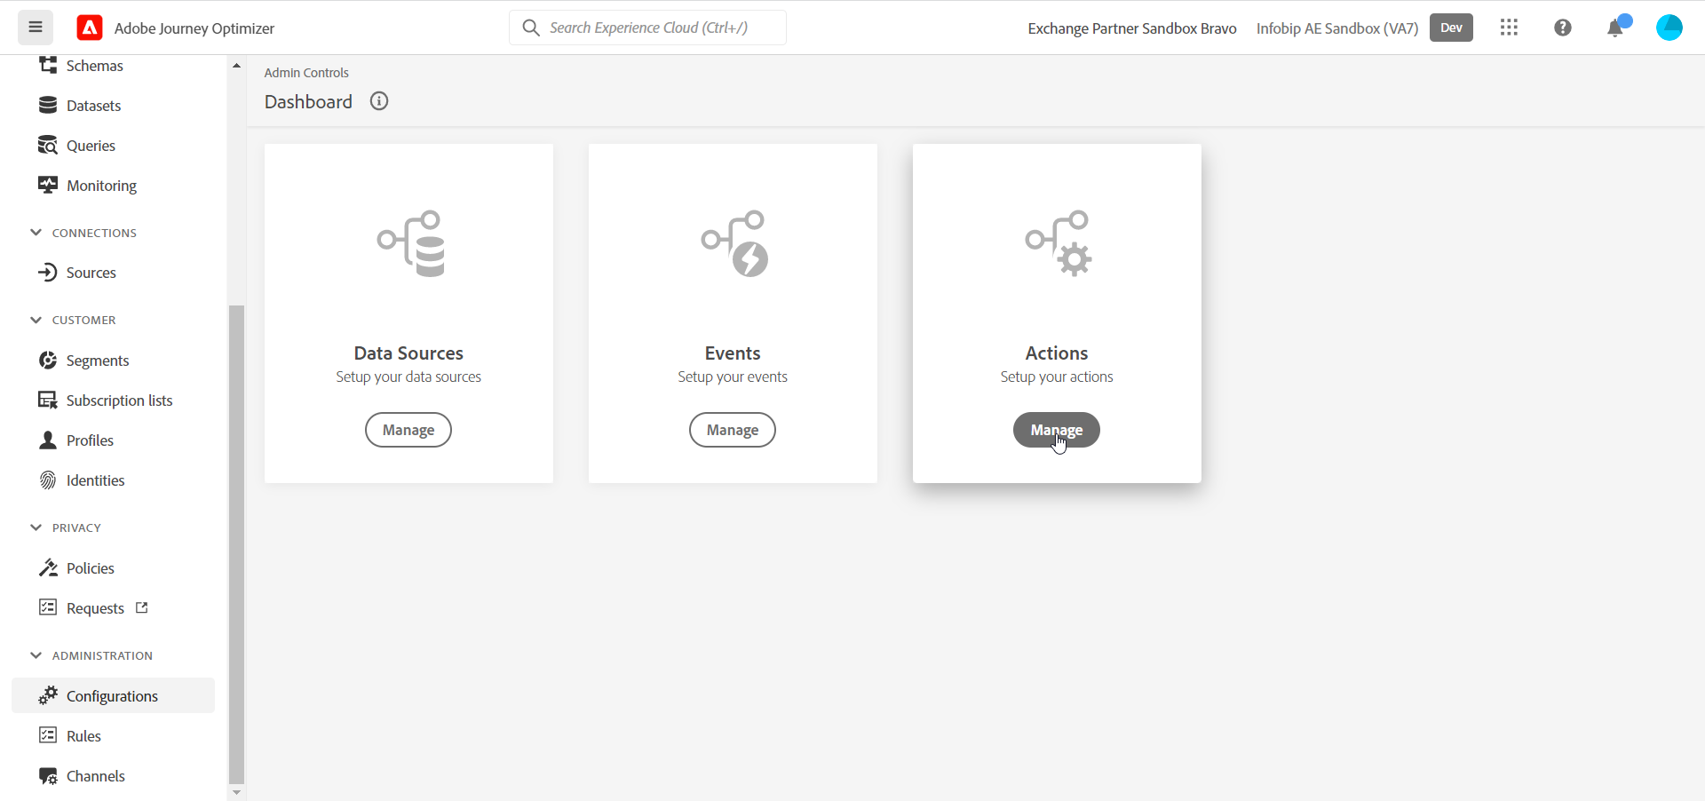Collapse the CUSTOMER section chevron

point(36,320)
